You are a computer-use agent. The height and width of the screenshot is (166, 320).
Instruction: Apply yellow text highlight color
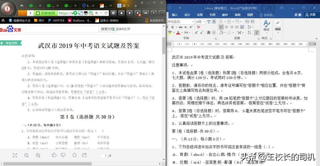[170, 33]
